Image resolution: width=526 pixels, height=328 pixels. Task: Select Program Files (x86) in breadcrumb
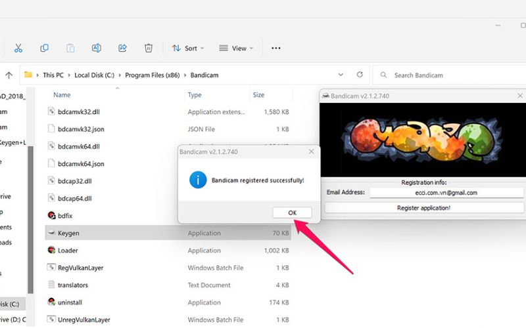pyautogui.click(x=153, y=75)
